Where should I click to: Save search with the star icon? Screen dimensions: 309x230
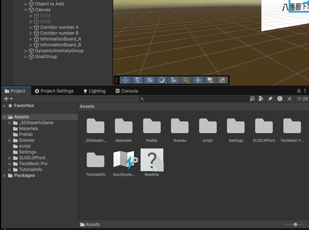click(290, 99)
